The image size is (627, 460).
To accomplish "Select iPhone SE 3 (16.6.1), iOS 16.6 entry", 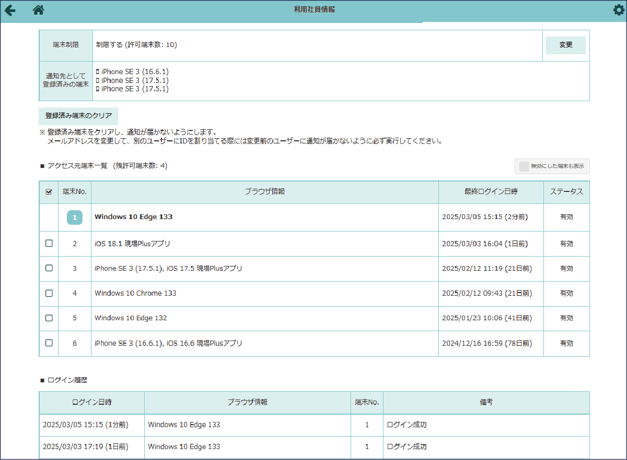I will tap(168, 343).
